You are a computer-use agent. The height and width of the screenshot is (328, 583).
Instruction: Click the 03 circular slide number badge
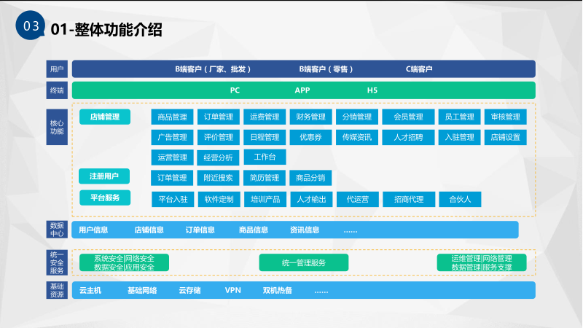point(31,26)
